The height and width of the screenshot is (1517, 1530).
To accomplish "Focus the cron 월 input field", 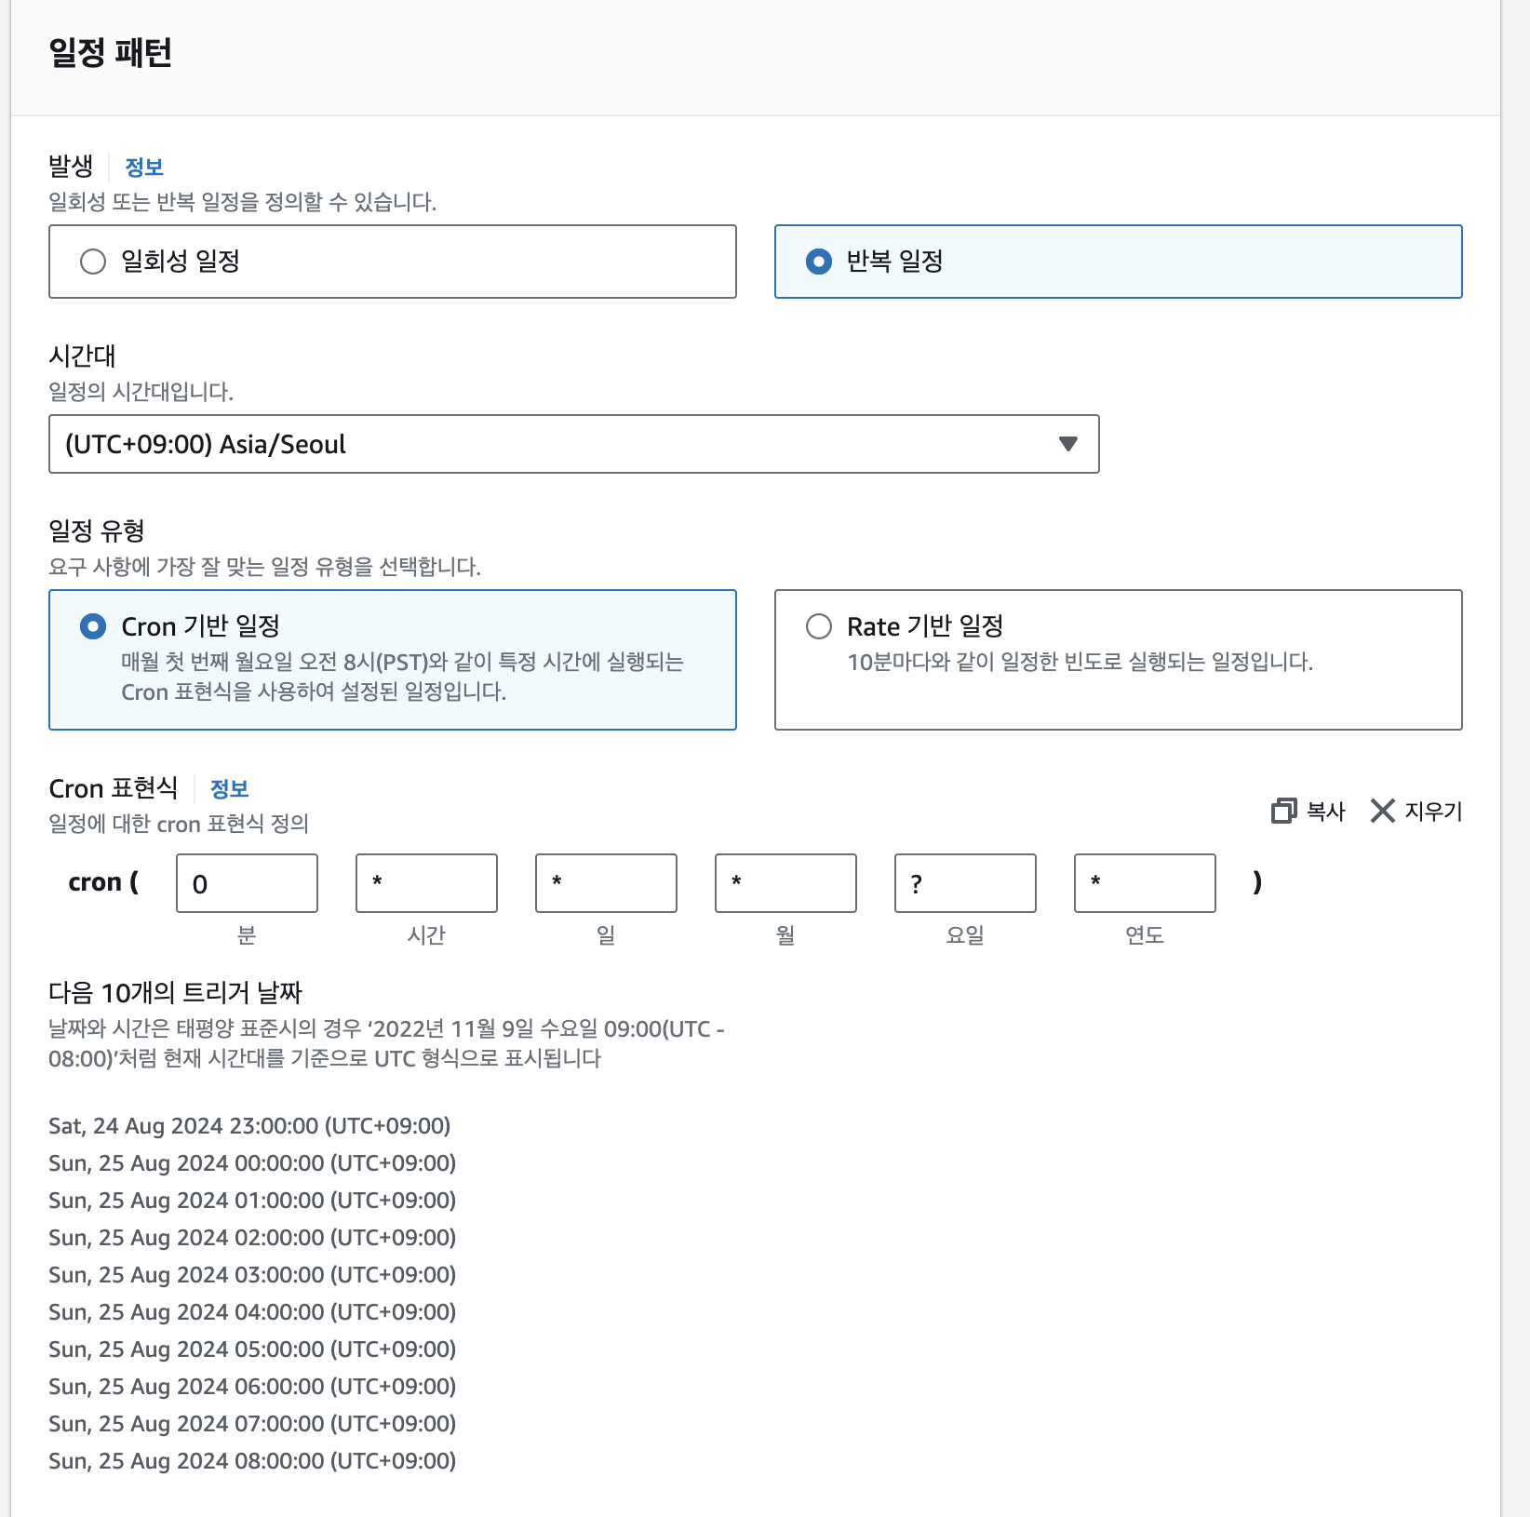I will tap(785, 883).
